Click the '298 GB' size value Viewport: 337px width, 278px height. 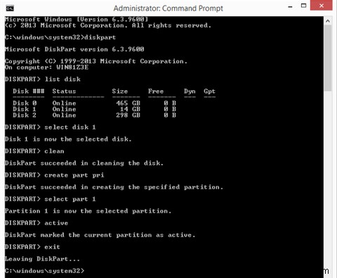point(128,115)
